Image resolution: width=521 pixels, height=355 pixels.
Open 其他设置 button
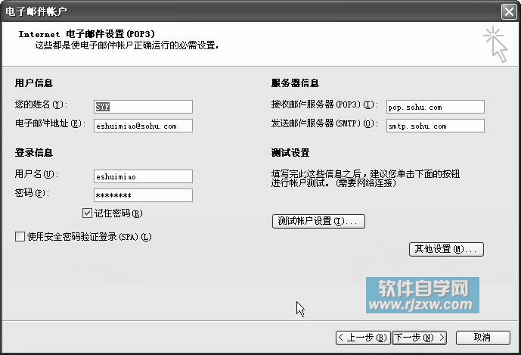(x=446, y=249)
